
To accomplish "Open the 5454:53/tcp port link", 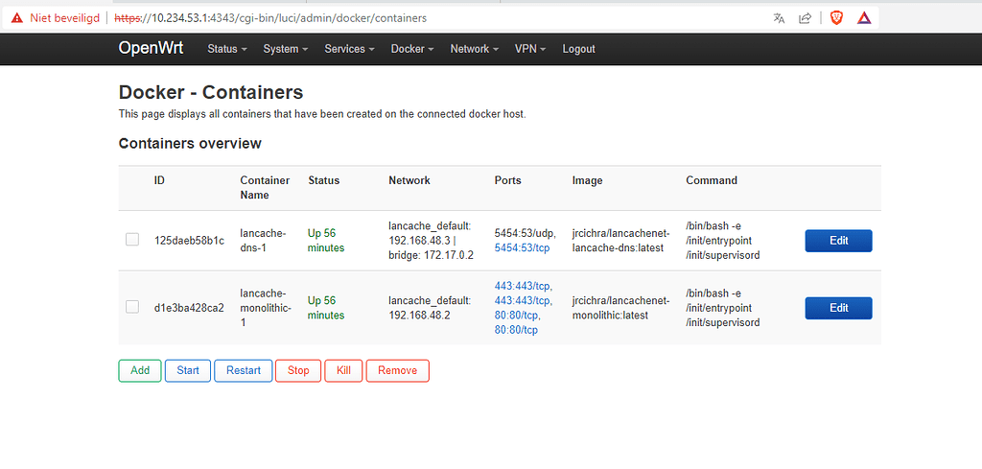I will 523,247.
